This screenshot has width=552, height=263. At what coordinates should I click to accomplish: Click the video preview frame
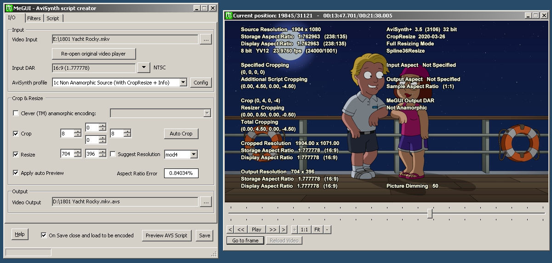(x=387, y=112)
